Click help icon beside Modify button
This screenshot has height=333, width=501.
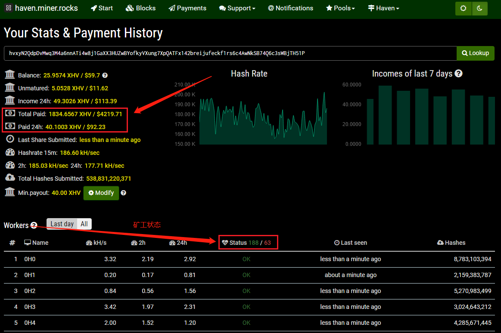(x=124, y=193)
